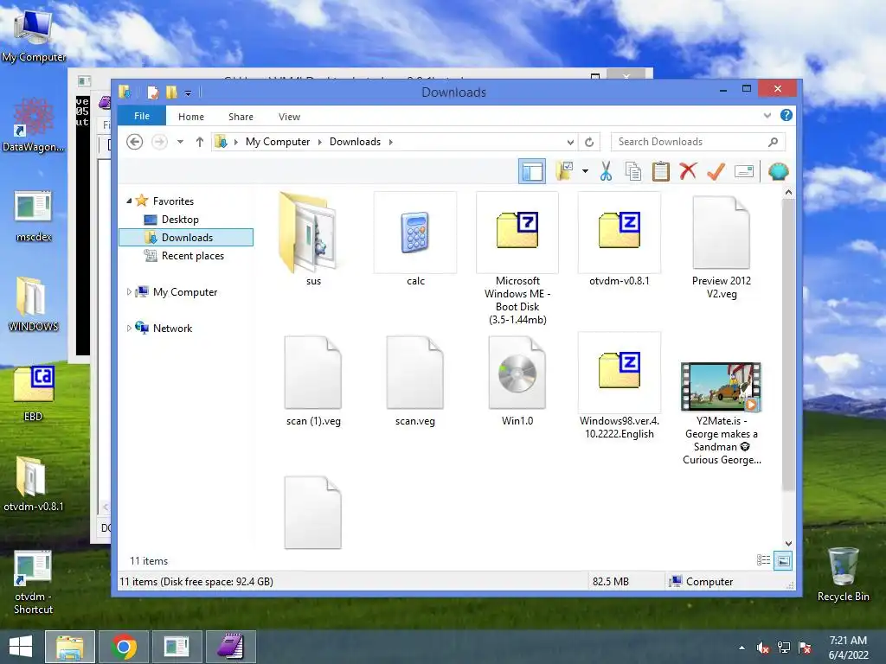
Task: Expand Network in navigation pane
Action: pyautogui.click(x=129, y=328)
